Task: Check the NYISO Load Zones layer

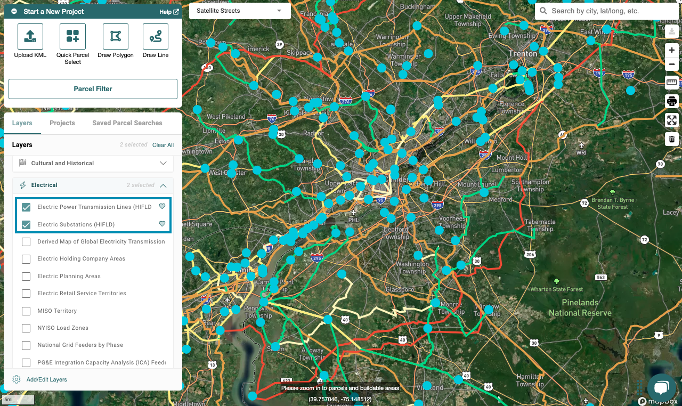Action: tap(26, 328)
